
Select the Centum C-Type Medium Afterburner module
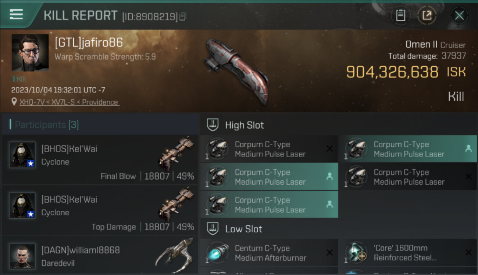click(x=269, y=253)
